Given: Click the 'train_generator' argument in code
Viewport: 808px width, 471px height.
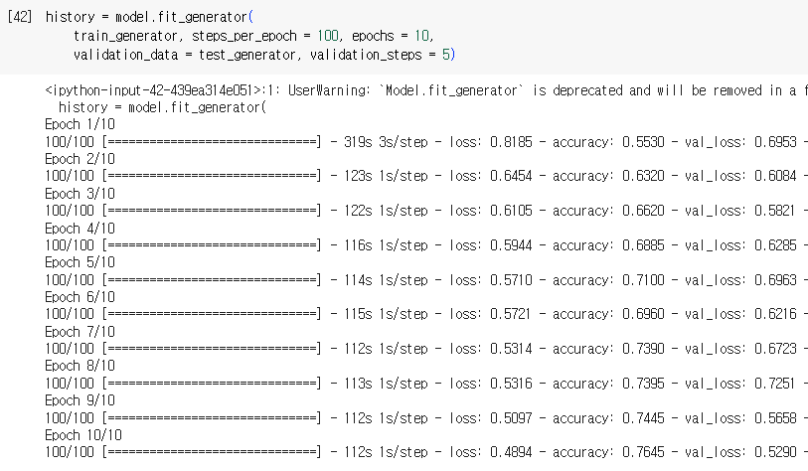Looking at the screenshot, I should tap(125, 36).
